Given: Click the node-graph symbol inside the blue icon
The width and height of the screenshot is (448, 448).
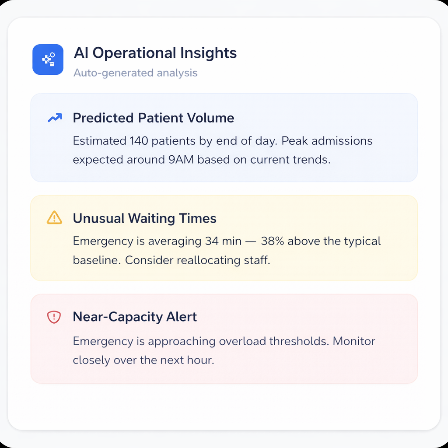Looking at the screenshot, I should [x=48, y=59].
